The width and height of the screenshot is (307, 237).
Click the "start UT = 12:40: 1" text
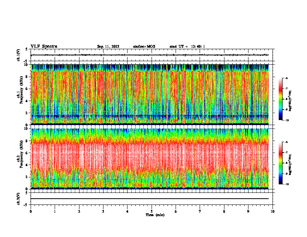(187, 46)
